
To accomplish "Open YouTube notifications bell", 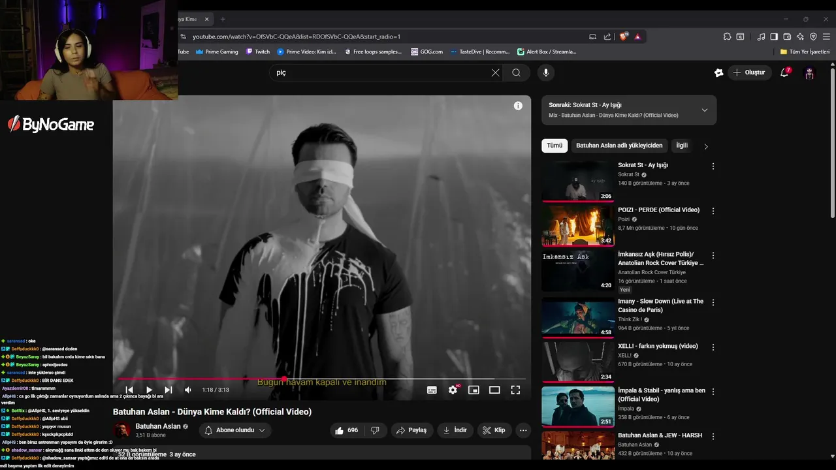I will [x=784, y=72].
